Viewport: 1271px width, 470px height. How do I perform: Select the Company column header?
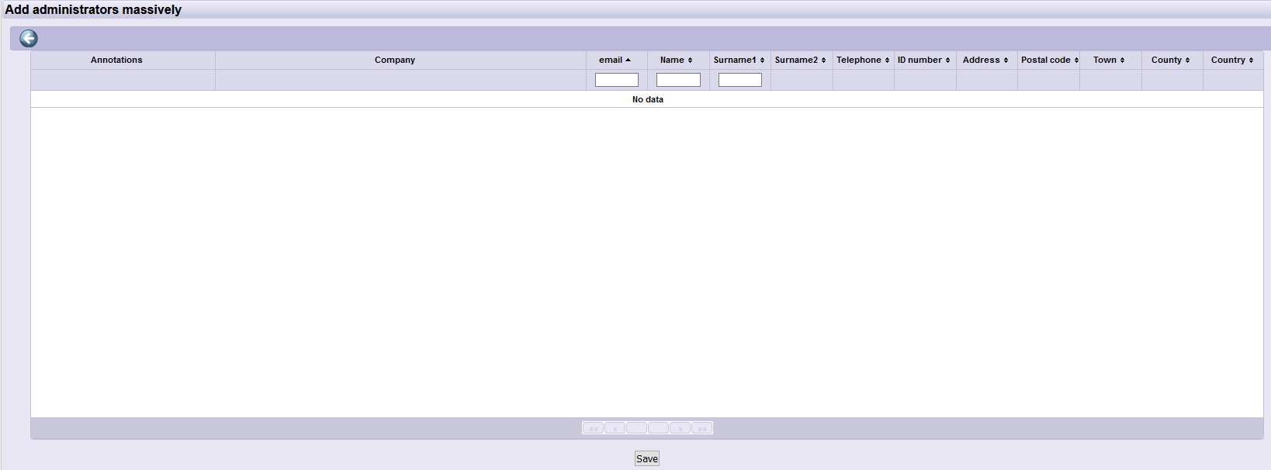pyautogui.click(x=395, y=60)
